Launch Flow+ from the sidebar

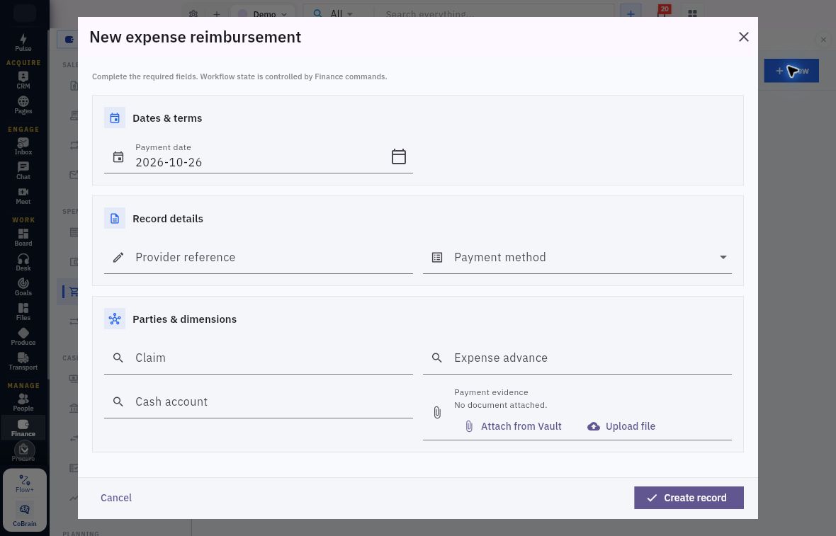[x=25, y=484]
